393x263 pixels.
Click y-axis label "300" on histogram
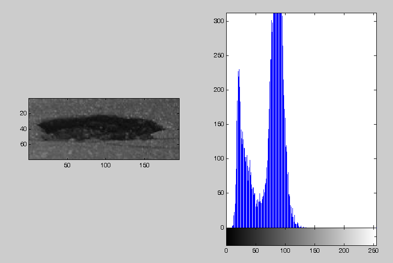(218, 21)
